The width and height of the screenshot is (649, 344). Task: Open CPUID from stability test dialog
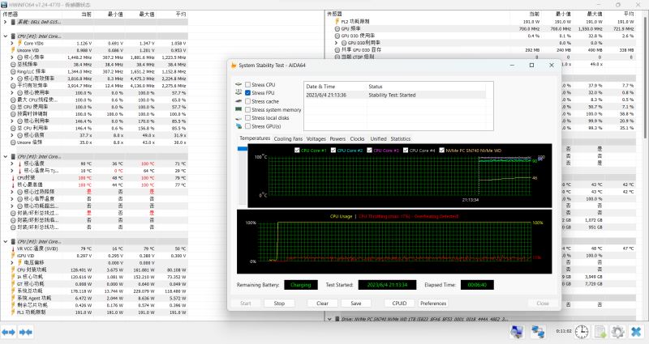399,303
